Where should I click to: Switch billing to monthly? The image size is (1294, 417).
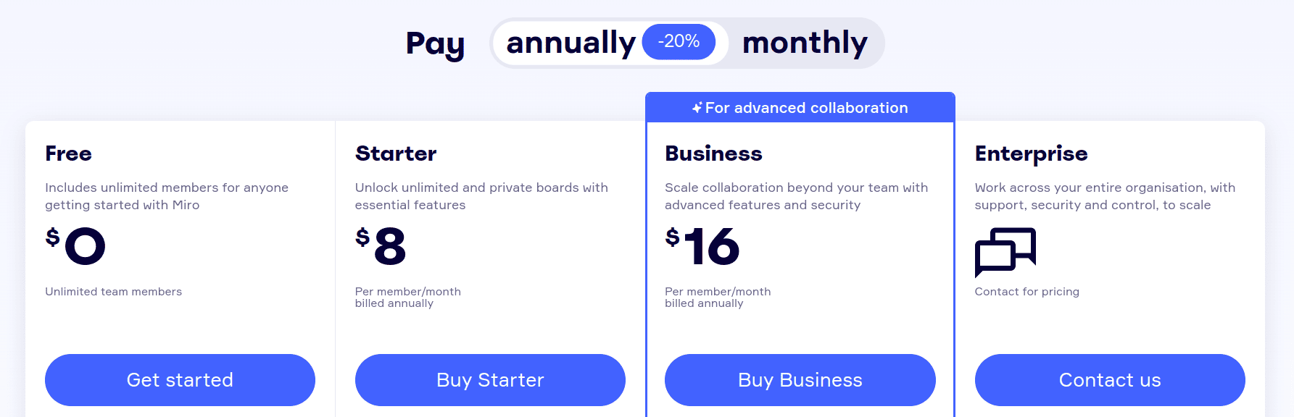coord(805,43)
